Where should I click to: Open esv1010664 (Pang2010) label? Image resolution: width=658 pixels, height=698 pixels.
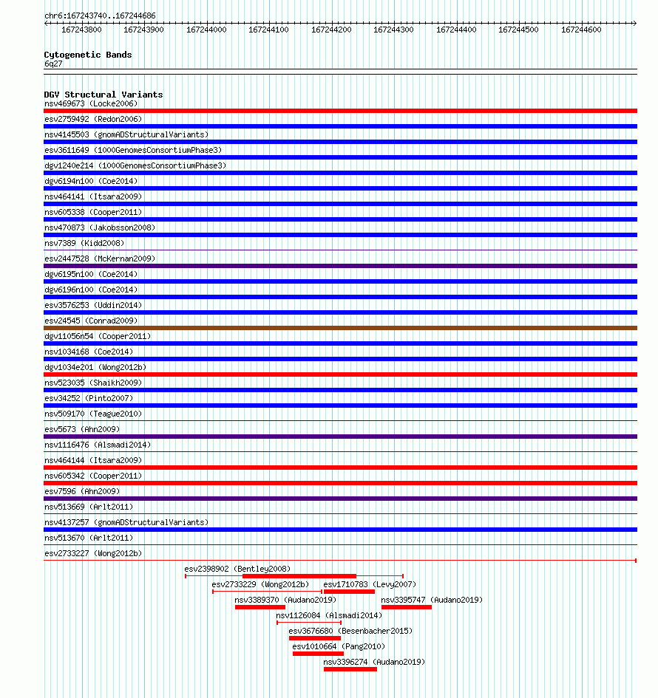point(339,646)
